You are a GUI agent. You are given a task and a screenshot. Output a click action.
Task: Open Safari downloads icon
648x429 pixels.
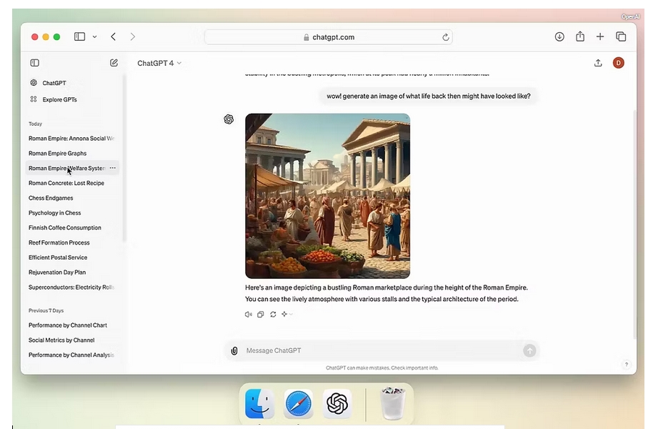559,36
